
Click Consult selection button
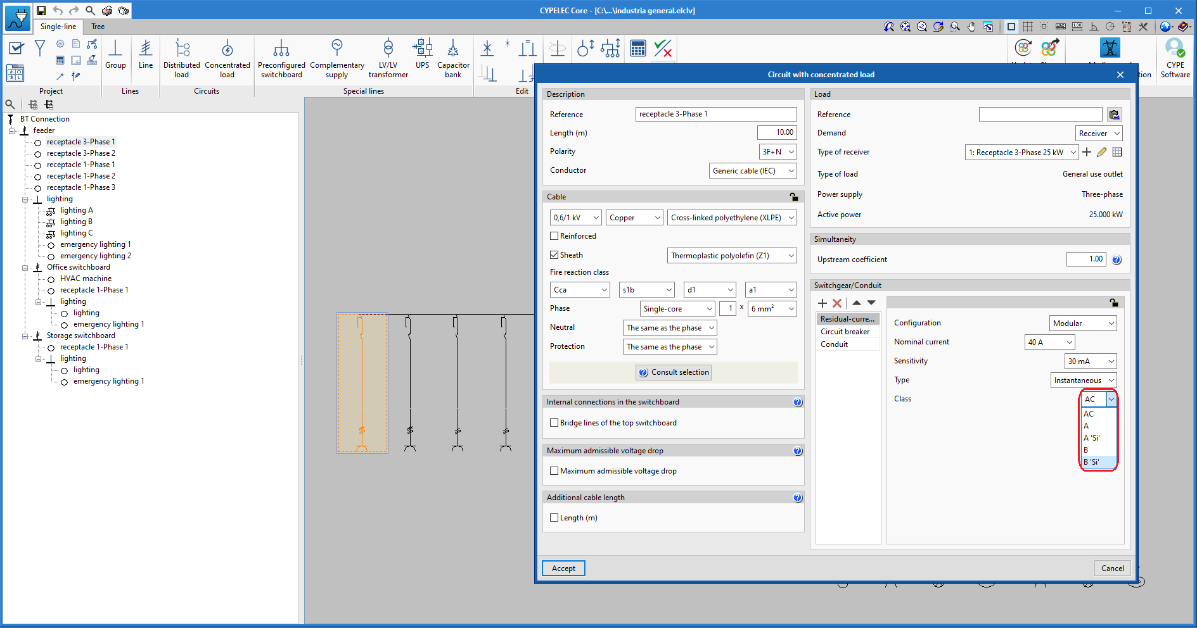tap(674, 372)
